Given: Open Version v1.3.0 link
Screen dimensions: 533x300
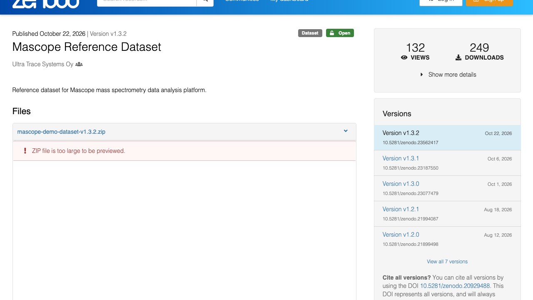Looking at the screenshot, I should 401,184.
